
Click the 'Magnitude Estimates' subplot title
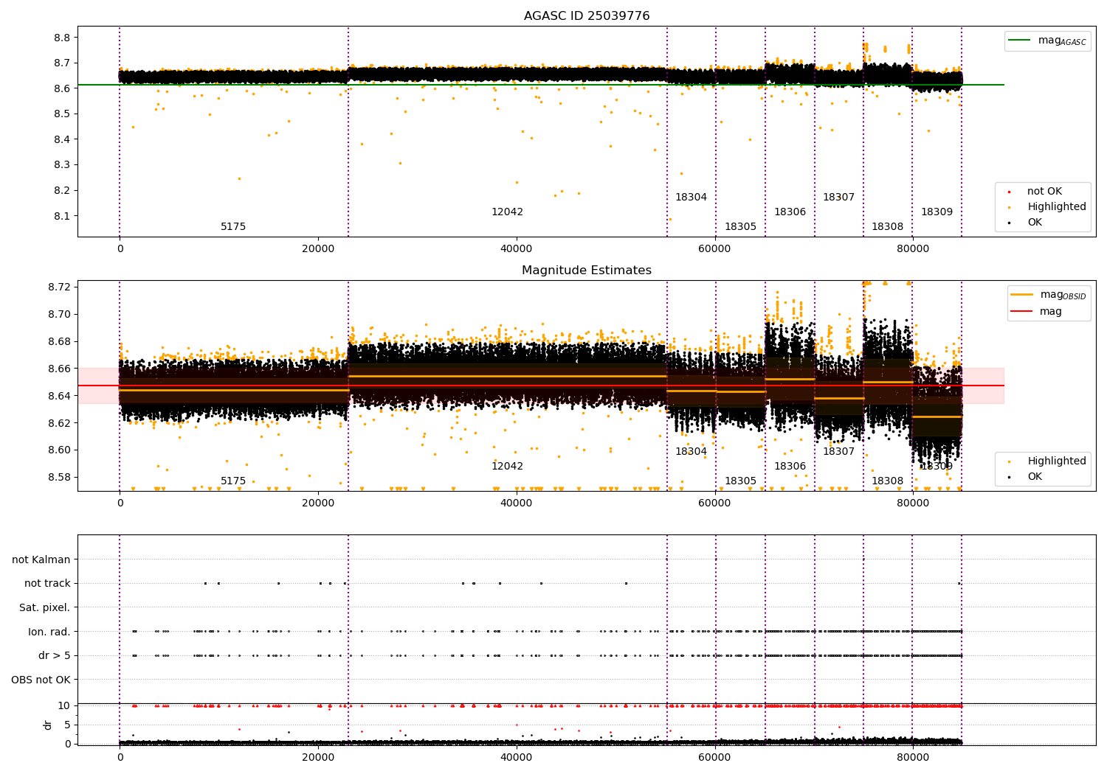click(587, 271)
